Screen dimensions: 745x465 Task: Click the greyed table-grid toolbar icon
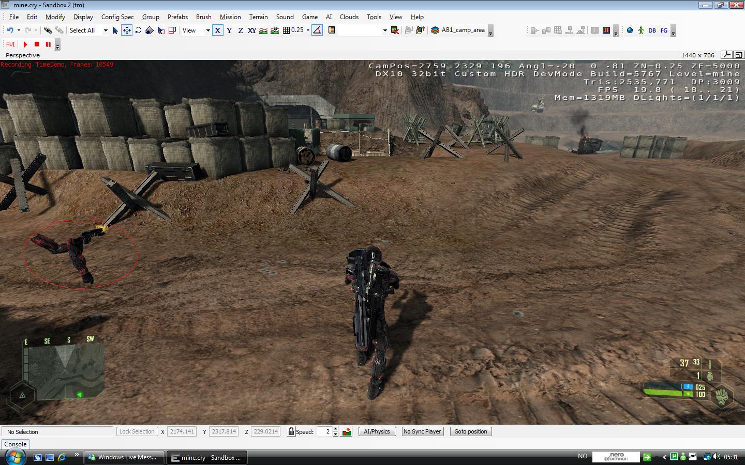tap(558, 30)
